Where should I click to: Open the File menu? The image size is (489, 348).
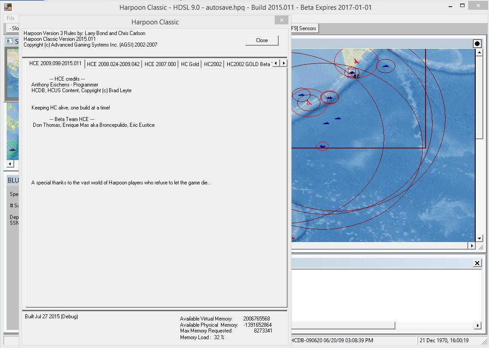pos(10,18)
